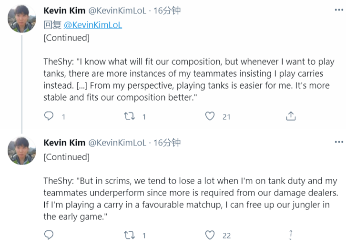Viewport: 346px width, 248px height.
Task: Open Kevin Kim's profile from first tweet name
Action: (x=64, y=10)
